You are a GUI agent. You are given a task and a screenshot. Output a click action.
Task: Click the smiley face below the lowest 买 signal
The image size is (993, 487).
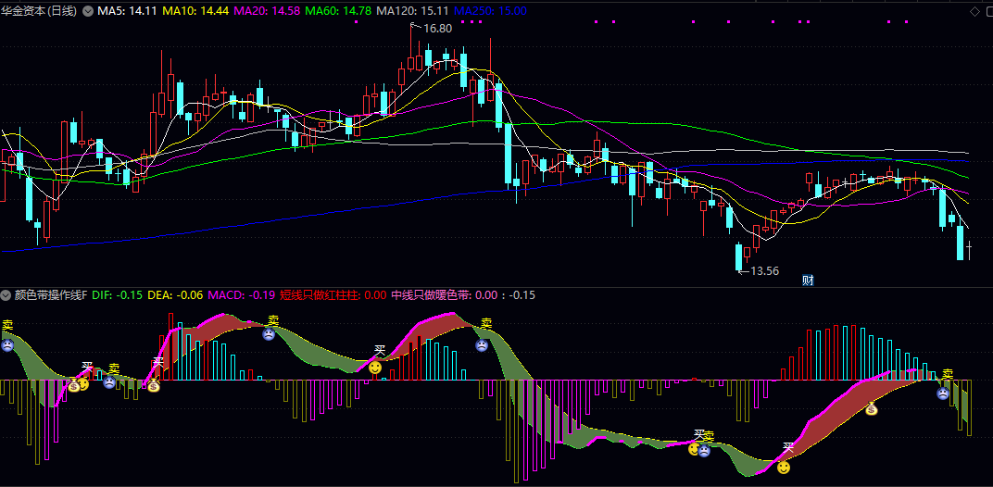[x=784, y=468]
